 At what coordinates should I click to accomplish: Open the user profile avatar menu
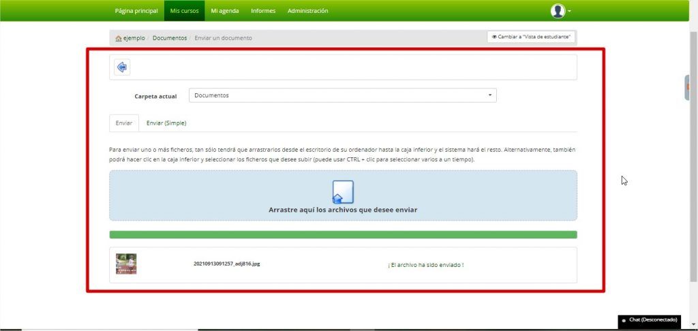(x=558, y=11)
